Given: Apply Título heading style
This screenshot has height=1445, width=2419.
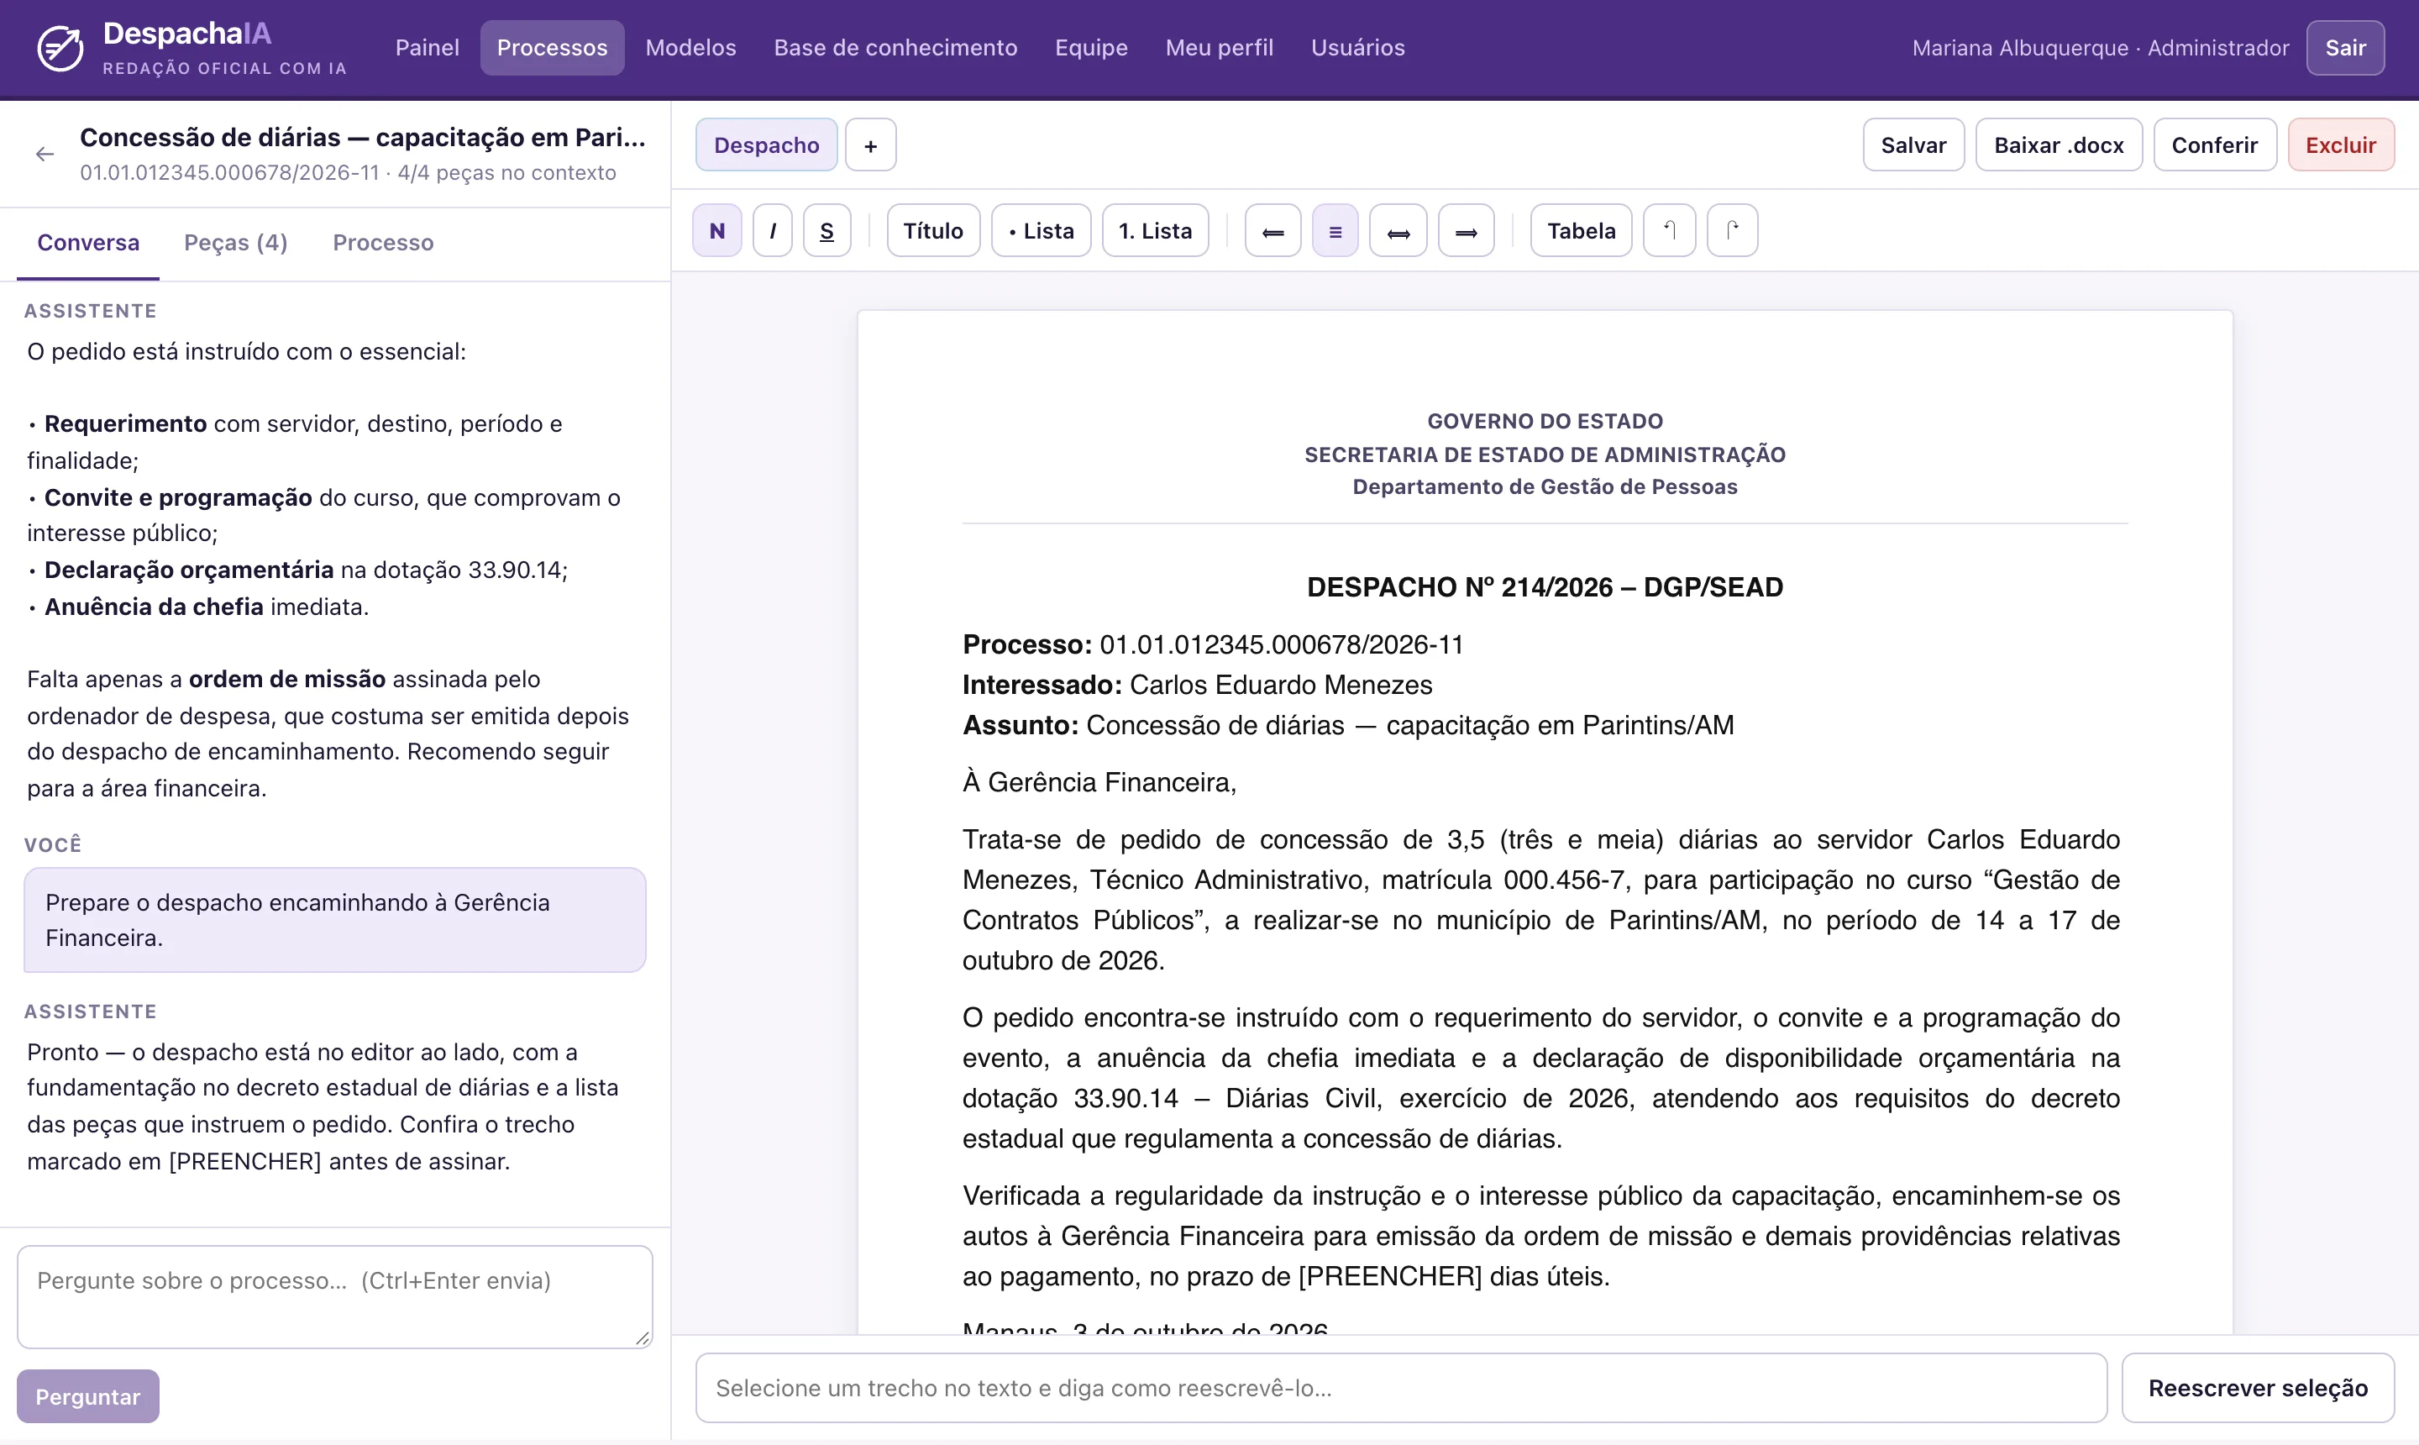Looking at the screenshot, I should (x=932, y=231).
